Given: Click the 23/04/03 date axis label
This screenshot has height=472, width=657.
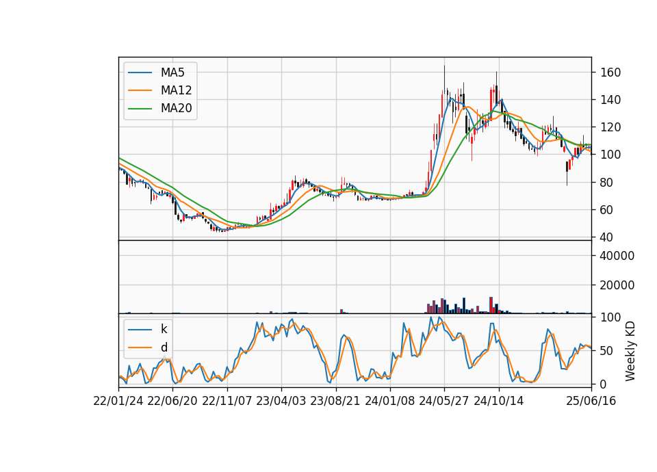Looking at the screenshot, I should [281, 402].
